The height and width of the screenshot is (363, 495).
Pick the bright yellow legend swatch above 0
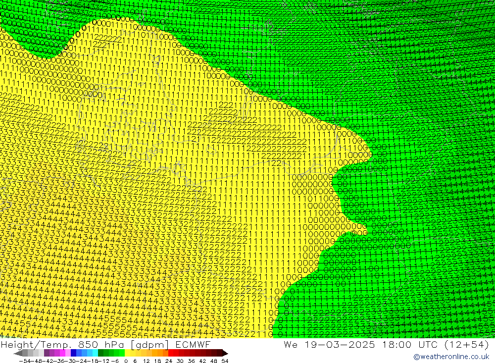tap(128, 353)
